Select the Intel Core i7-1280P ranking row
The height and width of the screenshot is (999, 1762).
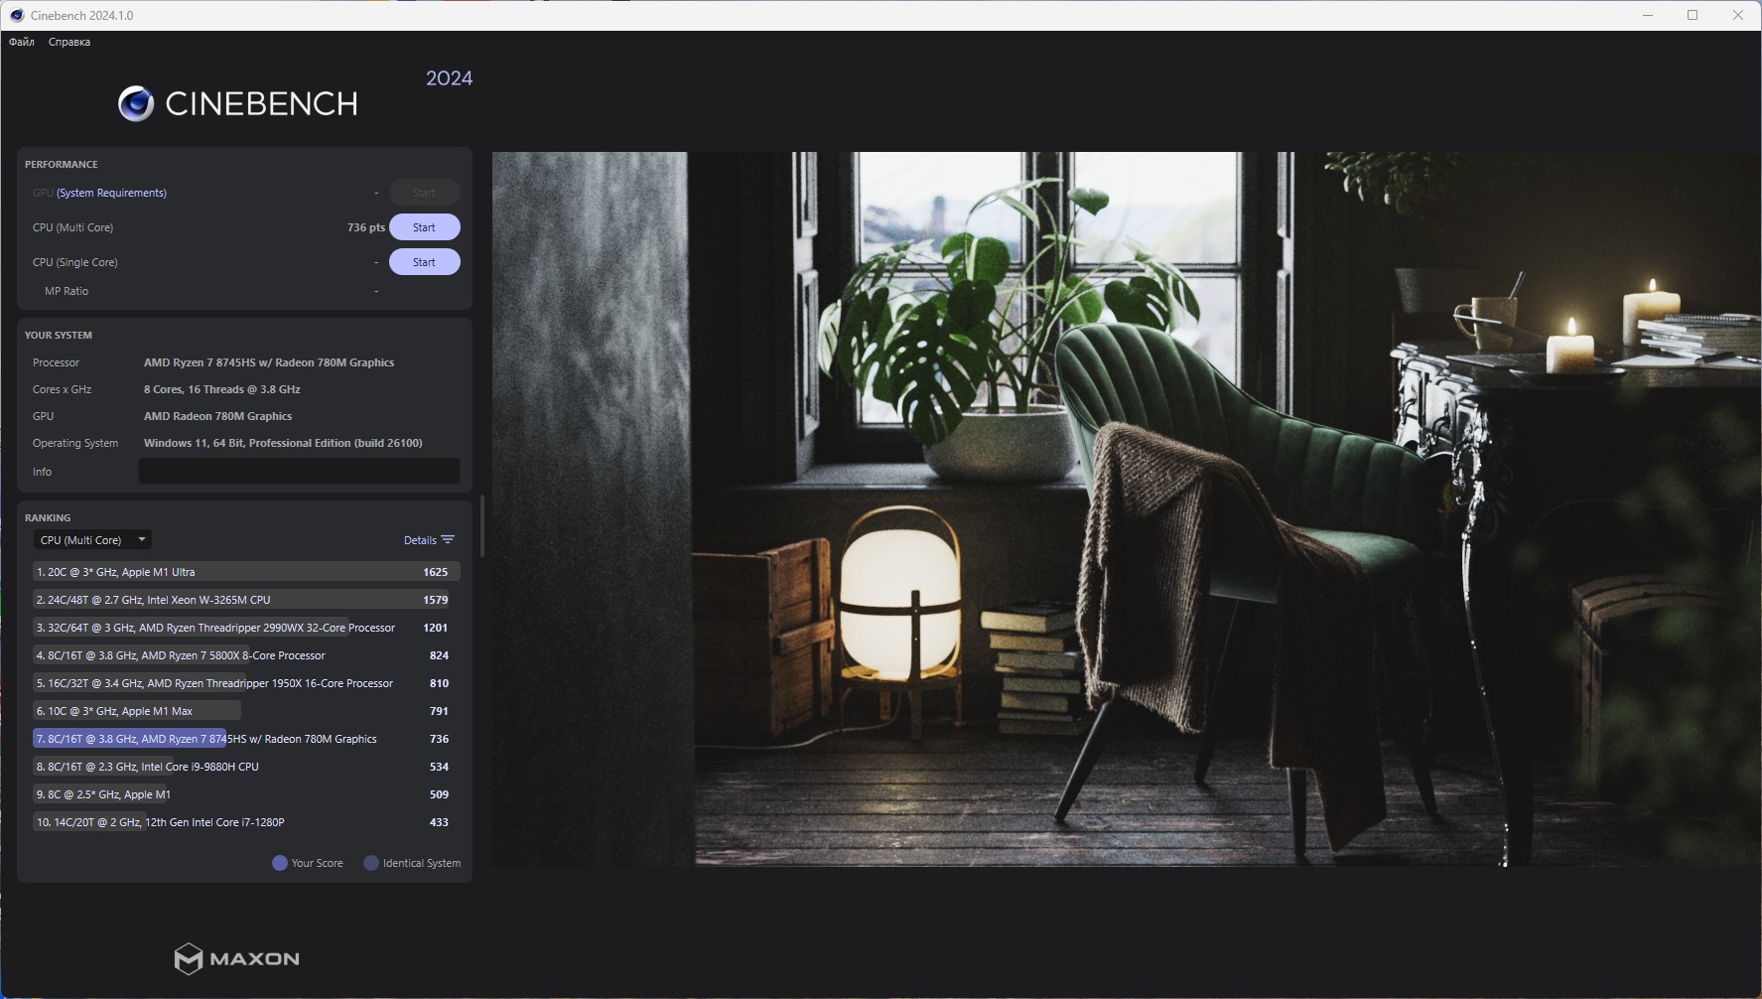(x=246, y=822)
